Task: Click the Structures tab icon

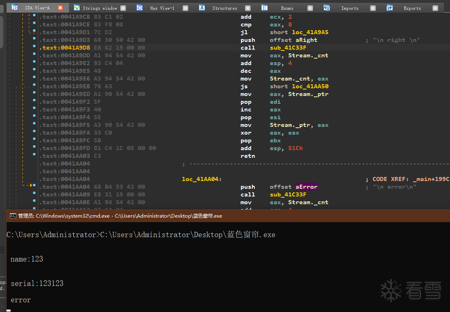Action: (202, 8)
